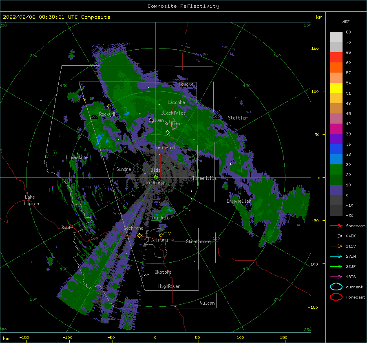The height and width of the screenshot is (343, 367).
Task: Click the Ponoka city label
Action: (x=186, y=84)
